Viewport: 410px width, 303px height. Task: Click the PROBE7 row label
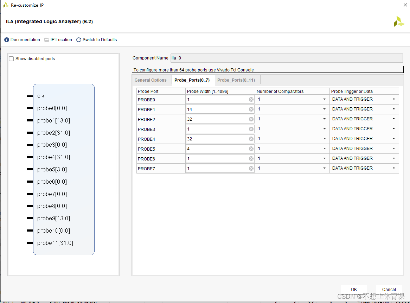click(146, 169)
